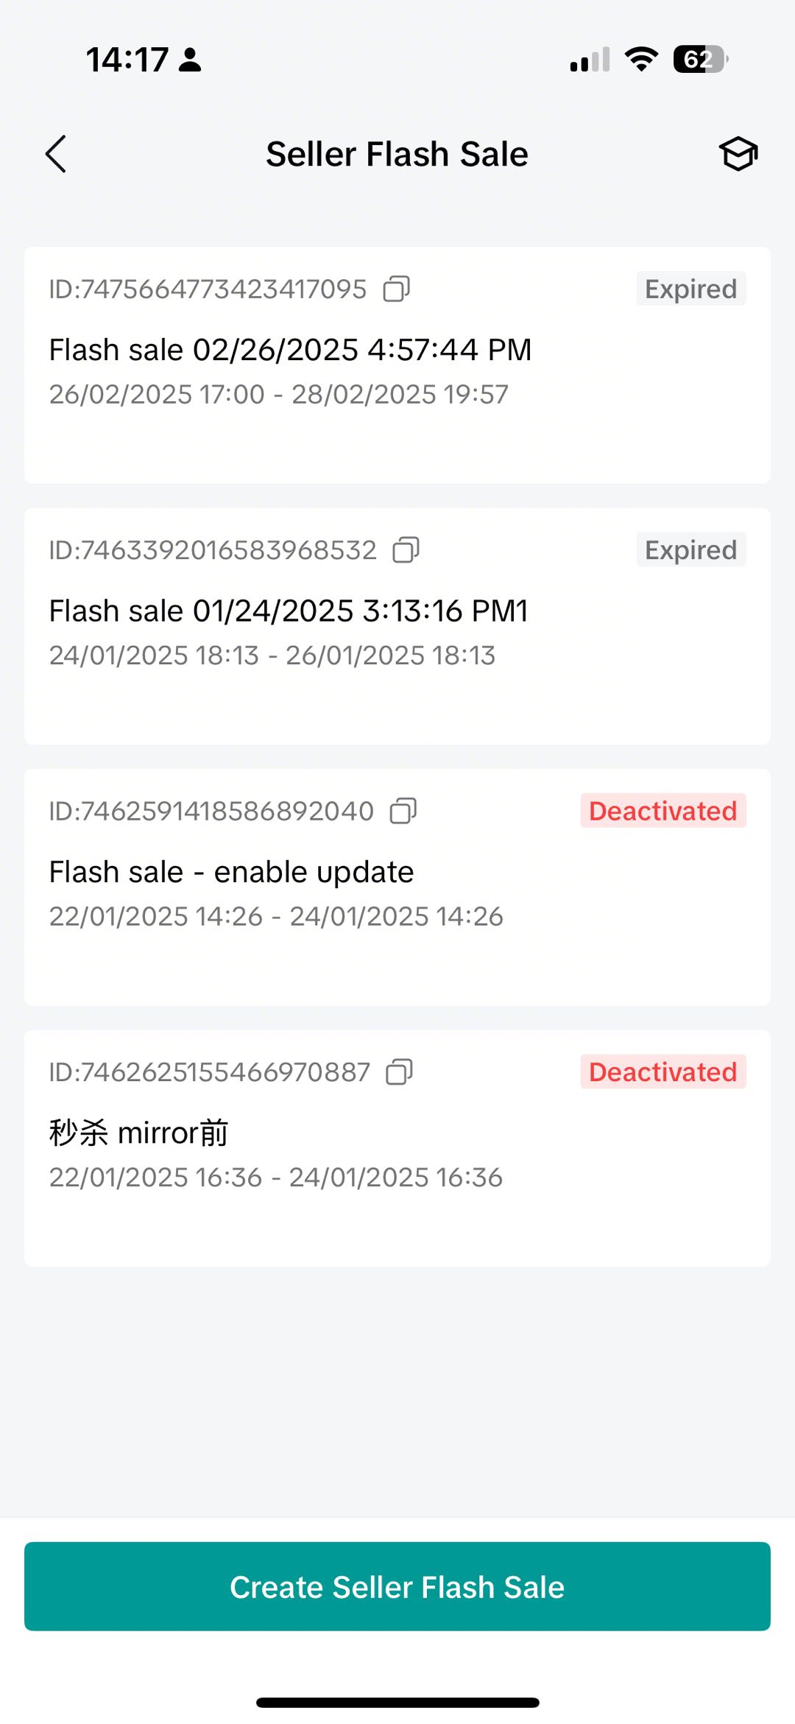
Task: Copy flash sale ID ending in 968532
Action: tap(406, 550)
